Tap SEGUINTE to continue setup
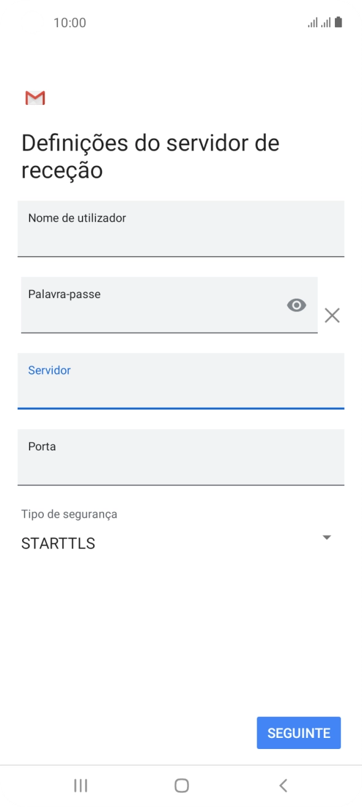 [x=299, y=732]
